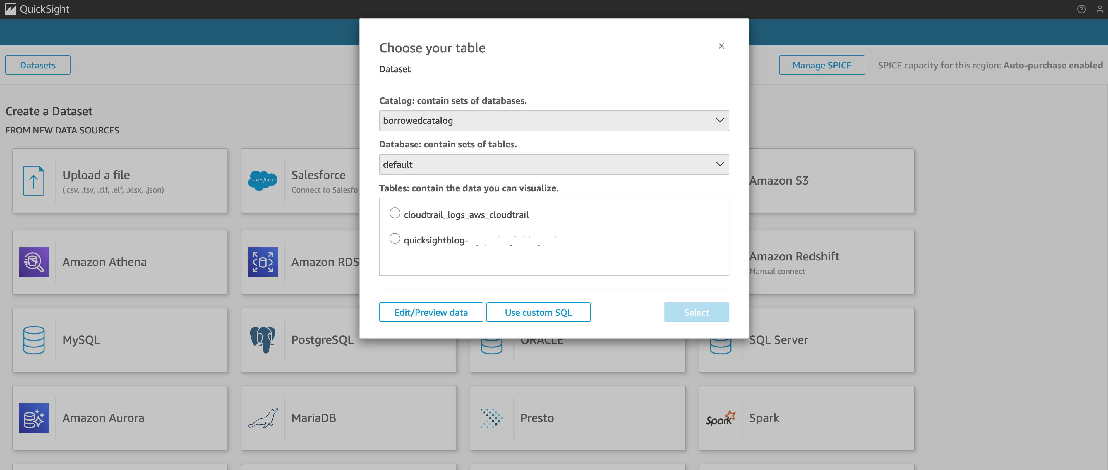Select the quicksightblog table radio button
This screenshot has width=1108, height=470.
(395, 239)
